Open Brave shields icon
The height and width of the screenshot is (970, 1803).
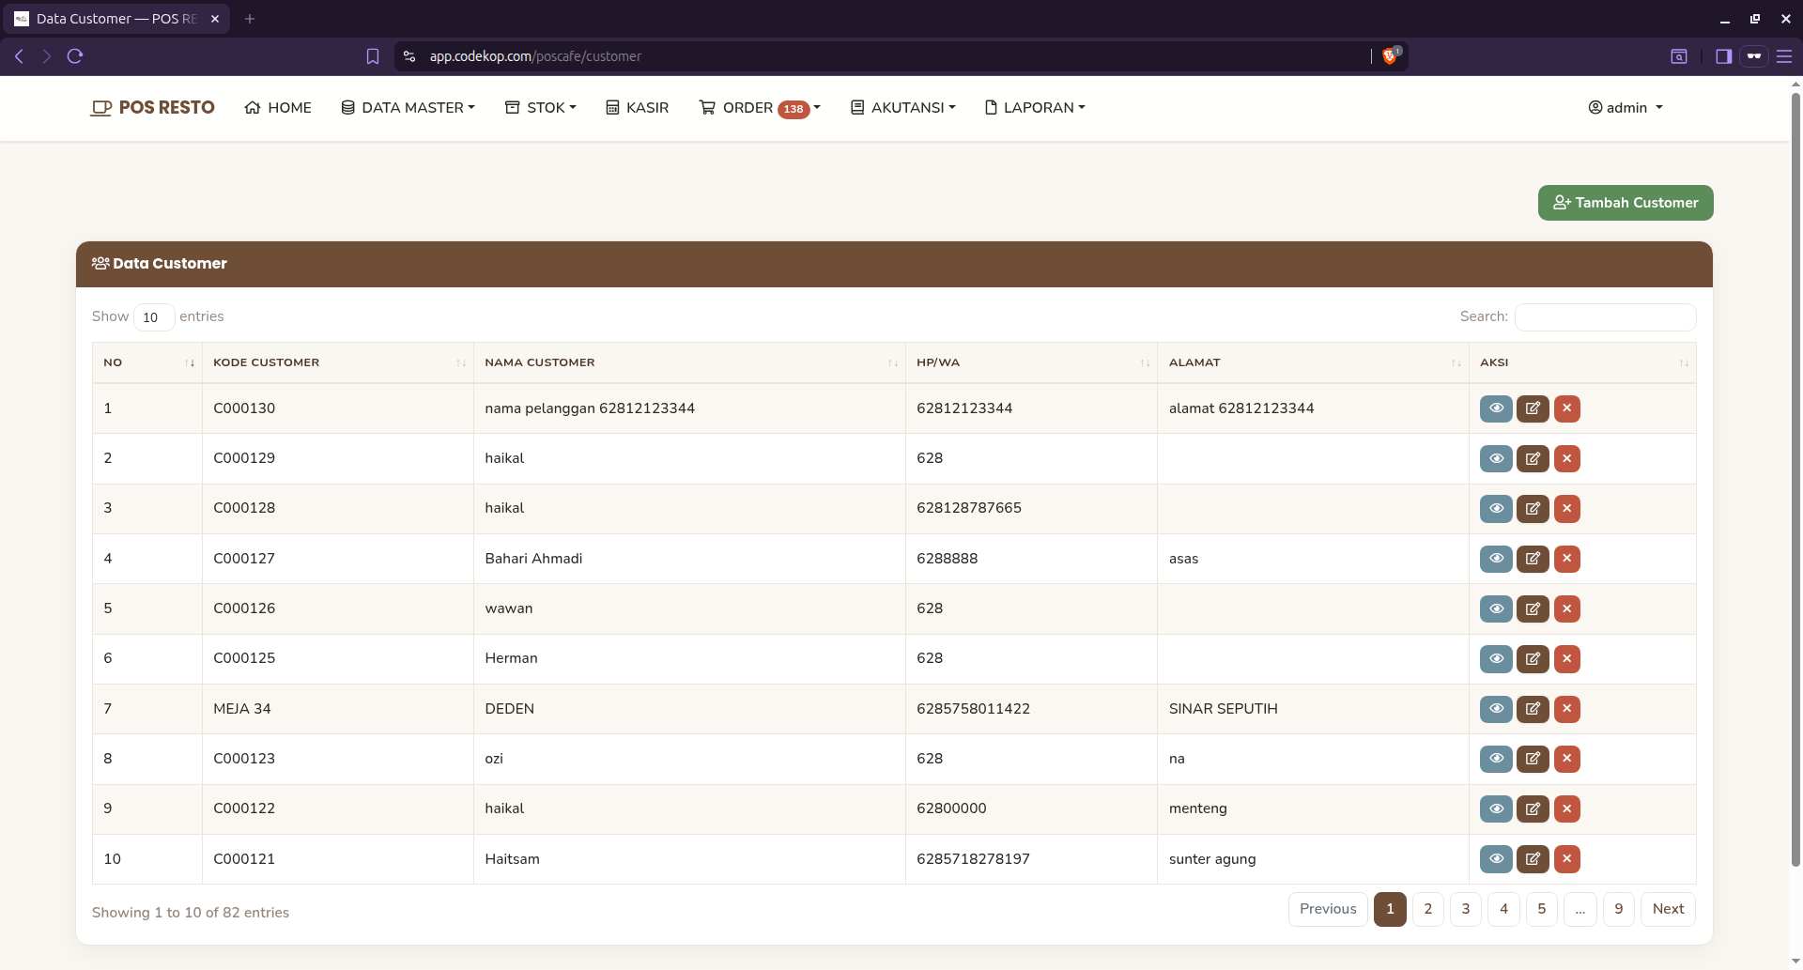click(x=1390, y=56)
